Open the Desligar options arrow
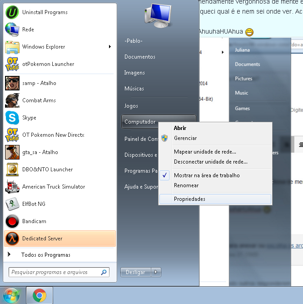This screenshot has width=303, height=304. (x=156, y=272)
